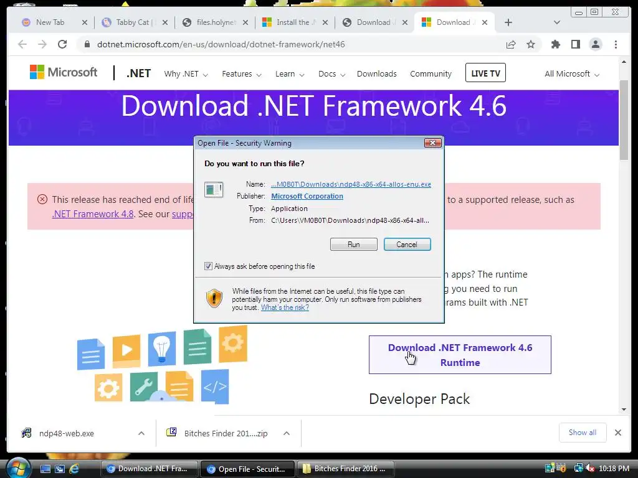Image resolution: width=638 pixels, height=478 pixels.
Task: Open the profile avatar icon
Action: pos(595,44)
